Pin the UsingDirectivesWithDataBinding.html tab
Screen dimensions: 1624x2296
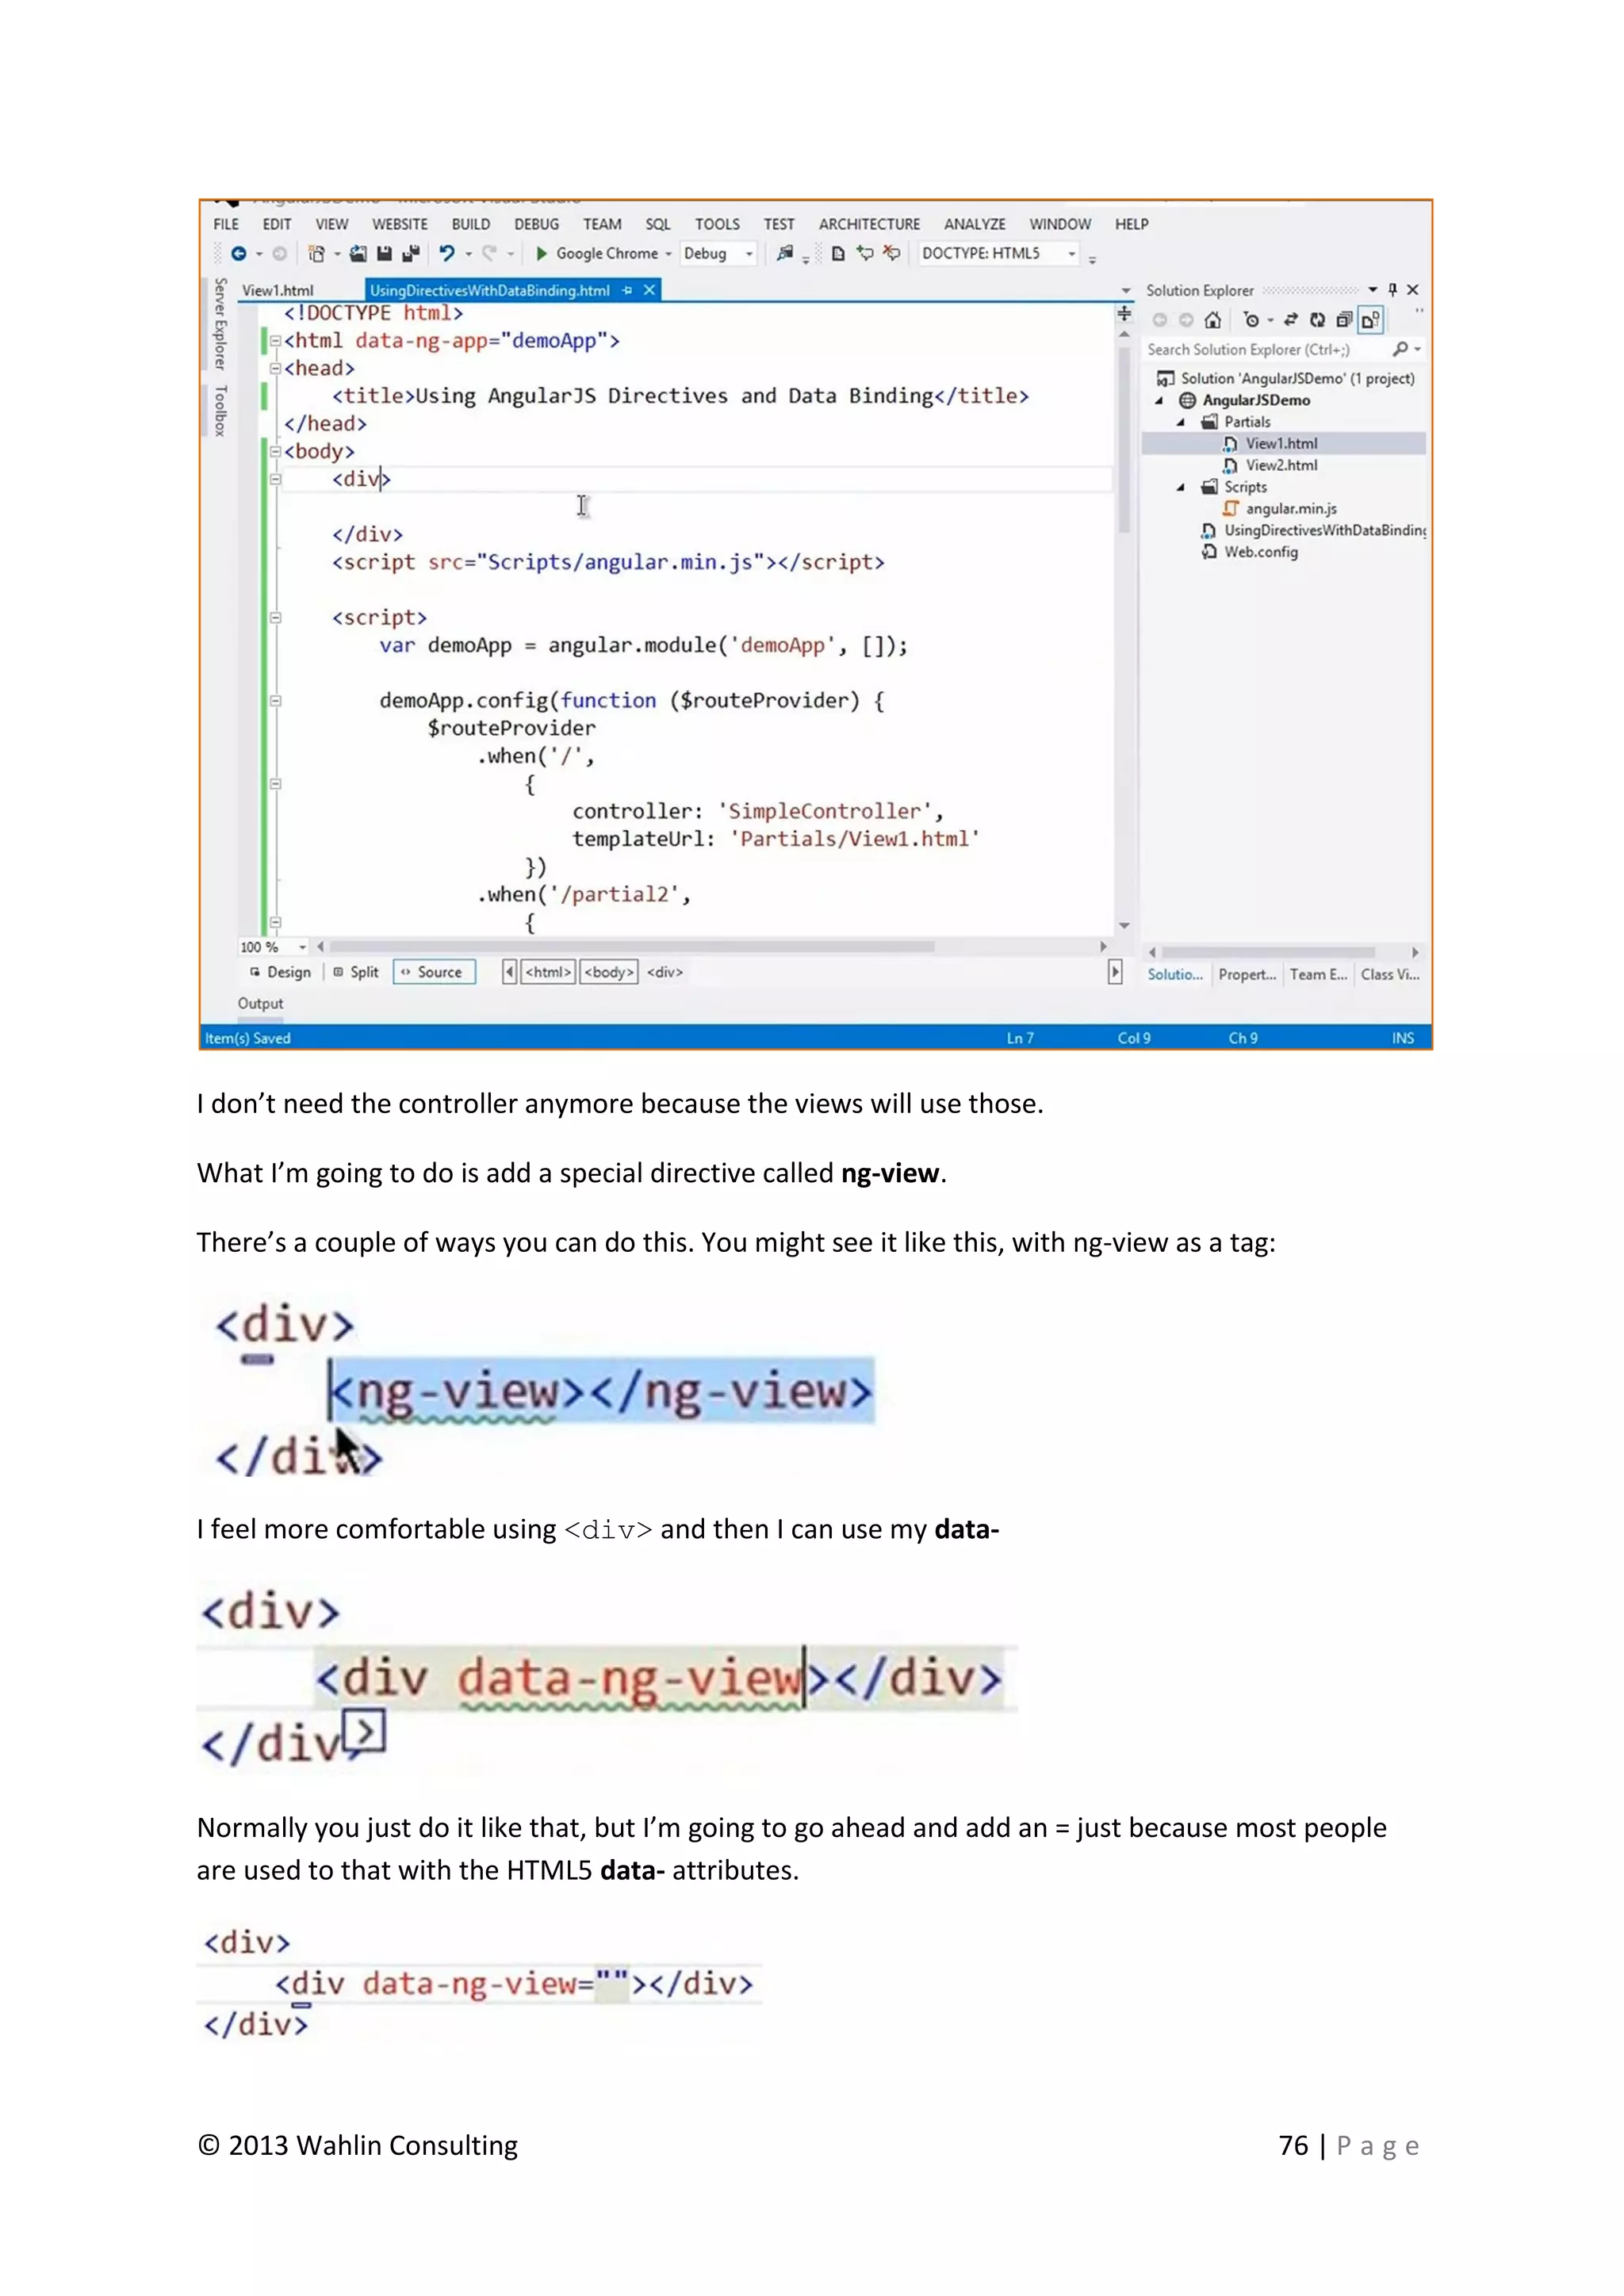(627, 290)
